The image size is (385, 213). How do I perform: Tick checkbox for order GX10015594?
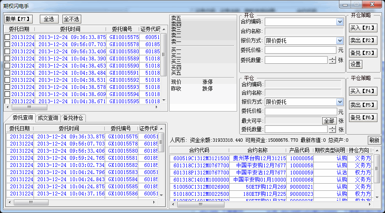pos(8,94)
